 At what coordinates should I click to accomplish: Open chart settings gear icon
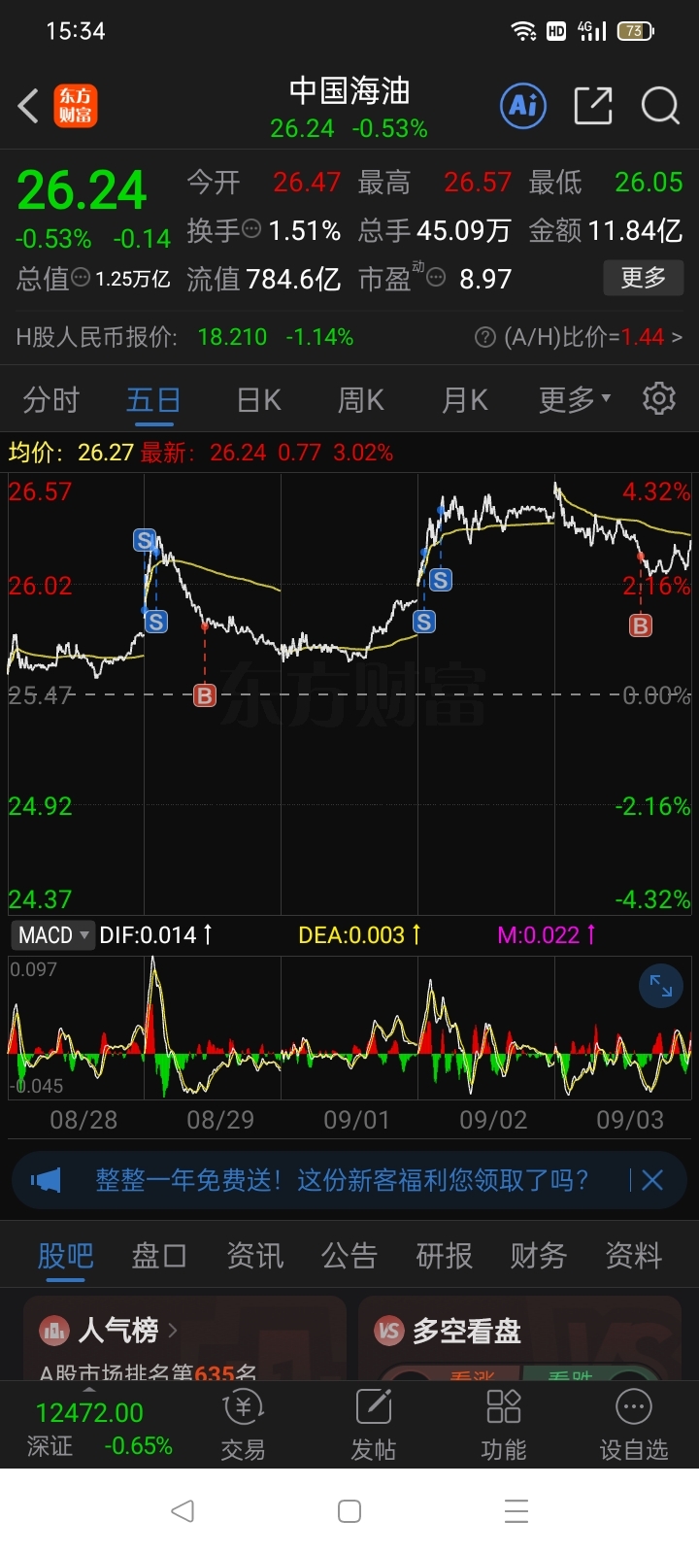coord(659,398)
